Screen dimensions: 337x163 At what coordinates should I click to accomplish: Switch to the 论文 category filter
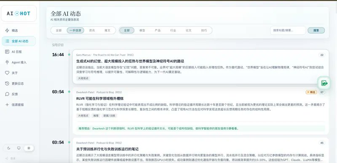(188, 30)
